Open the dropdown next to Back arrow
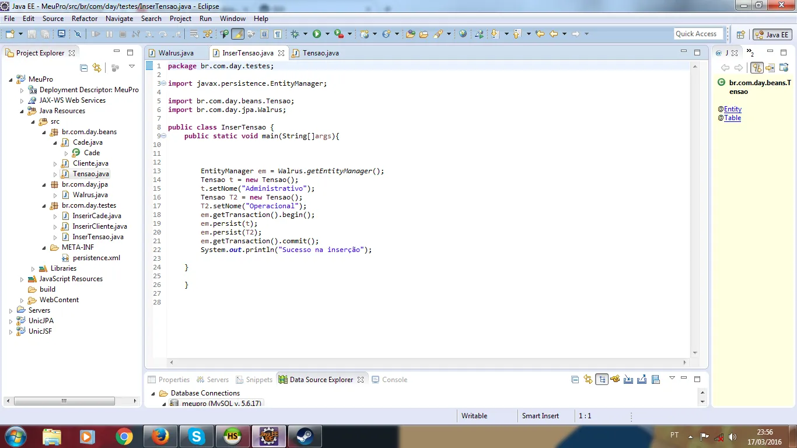This screenshot has height=448, width=797. click(564, 34)
